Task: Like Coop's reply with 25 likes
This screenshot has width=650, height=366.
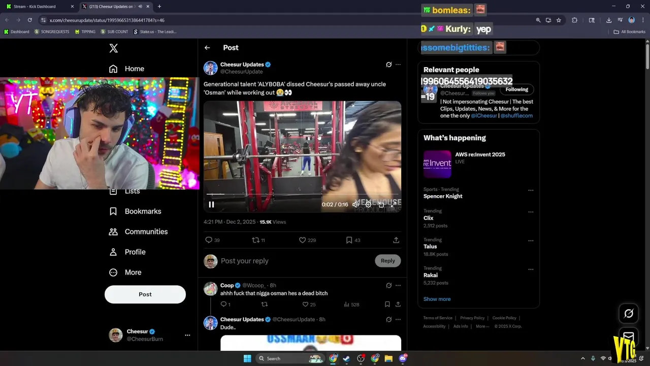Action: [305, 304]
